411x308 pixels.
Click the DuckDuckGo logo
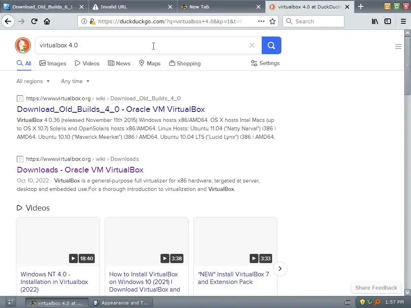(x=23, y=45)
